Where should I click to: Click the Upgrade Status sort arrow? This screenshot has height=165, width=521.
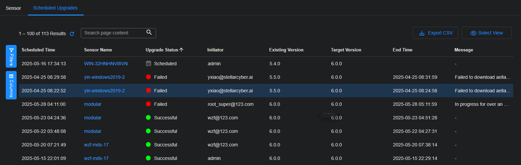[x=182, y=50]
